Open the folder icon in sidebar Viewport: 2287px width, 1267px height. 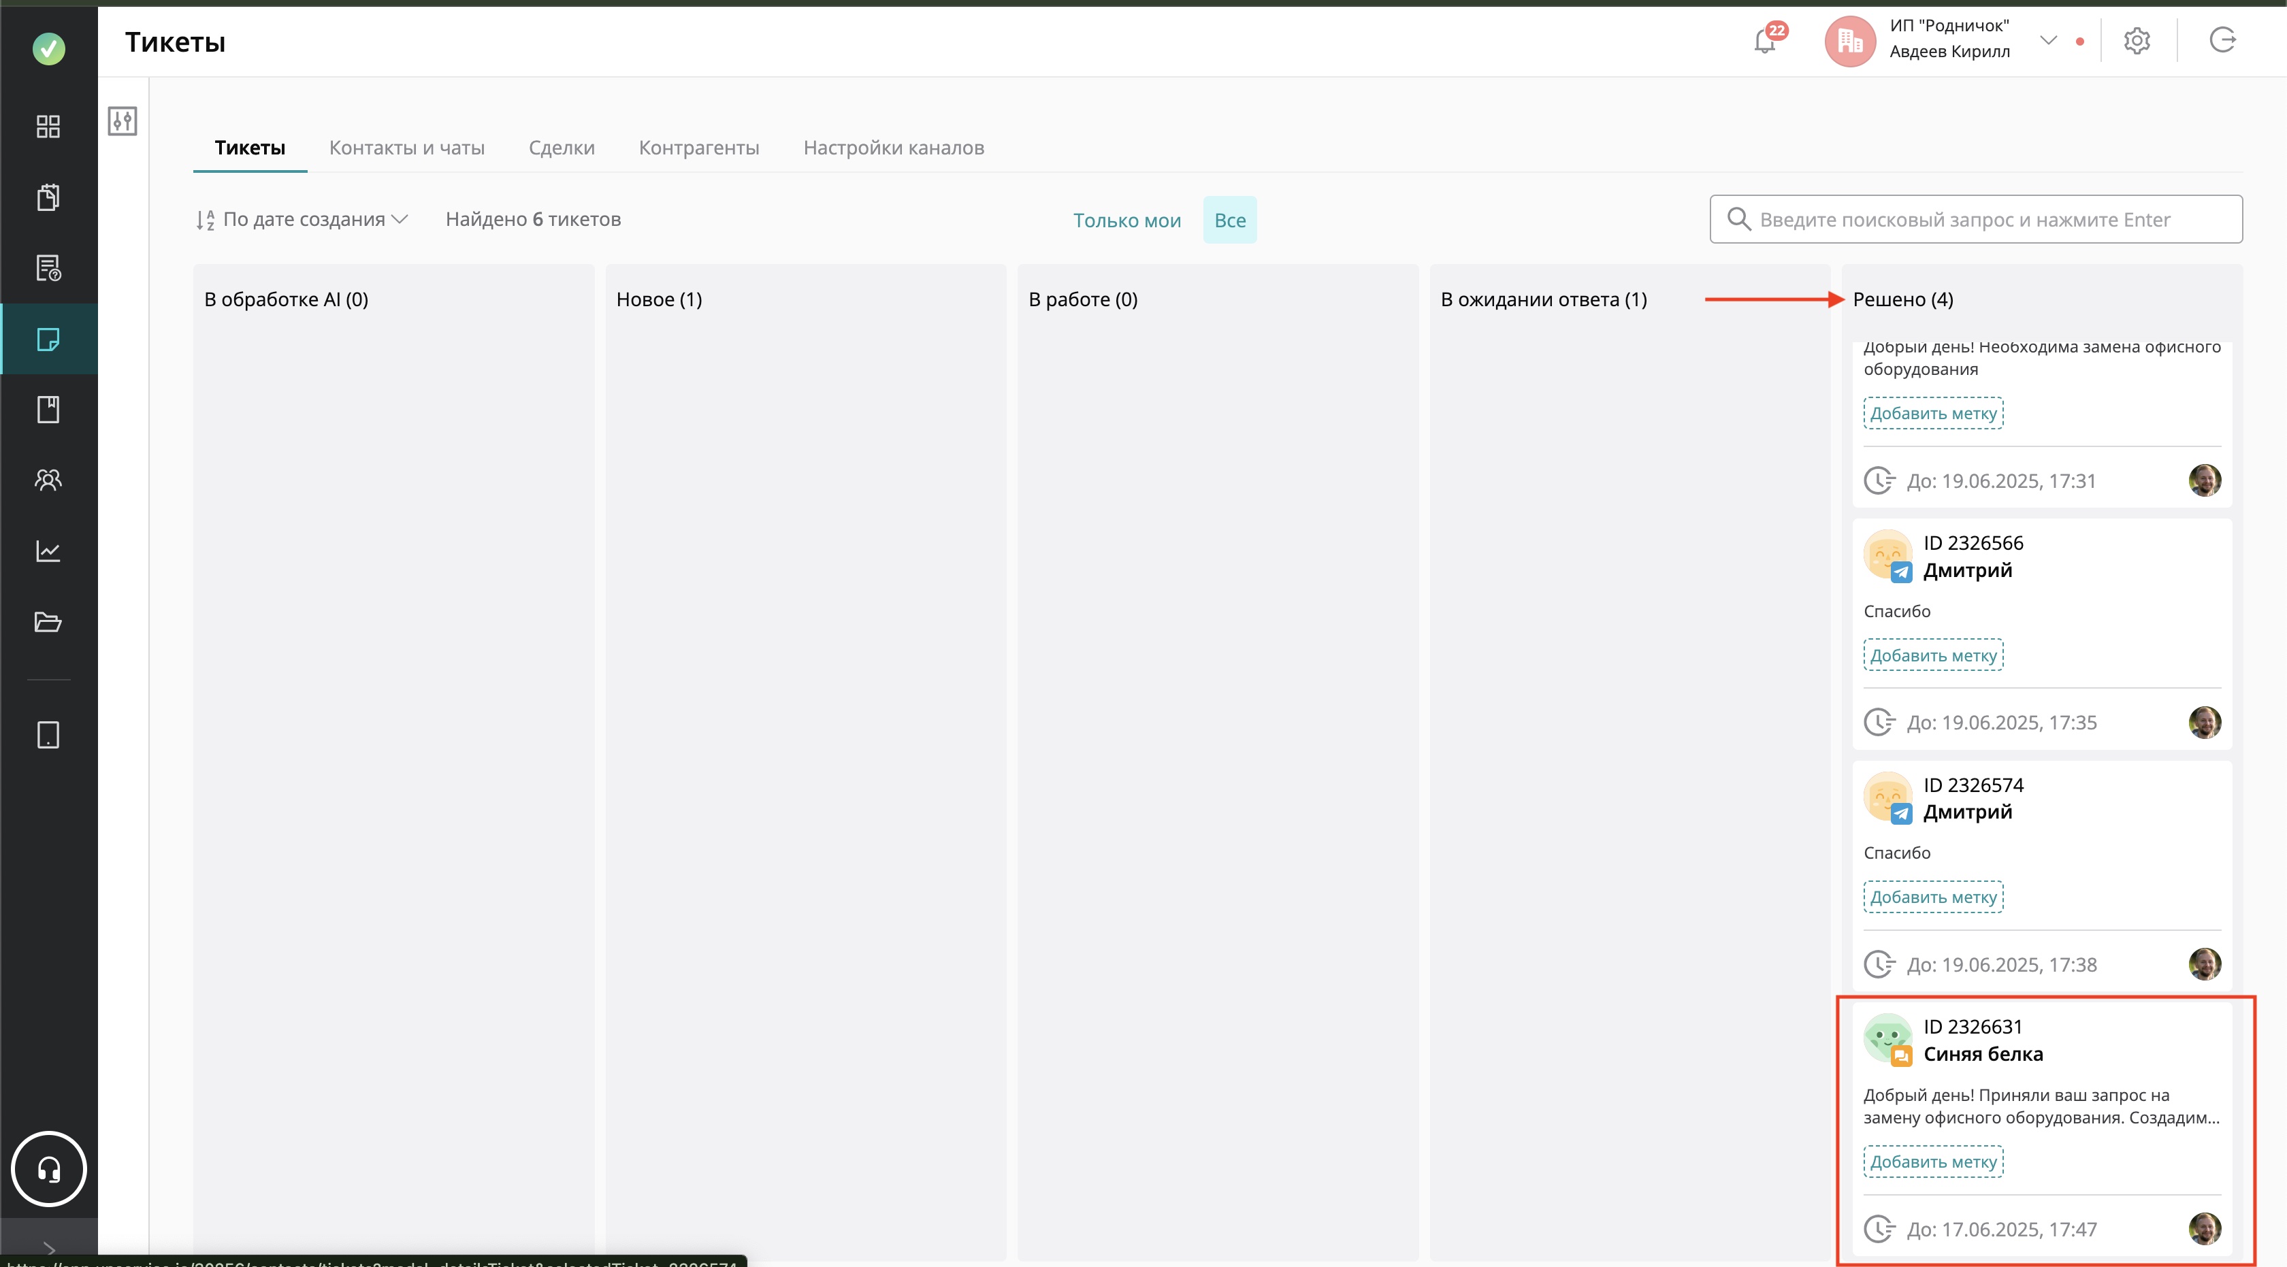tap(48, 622)
